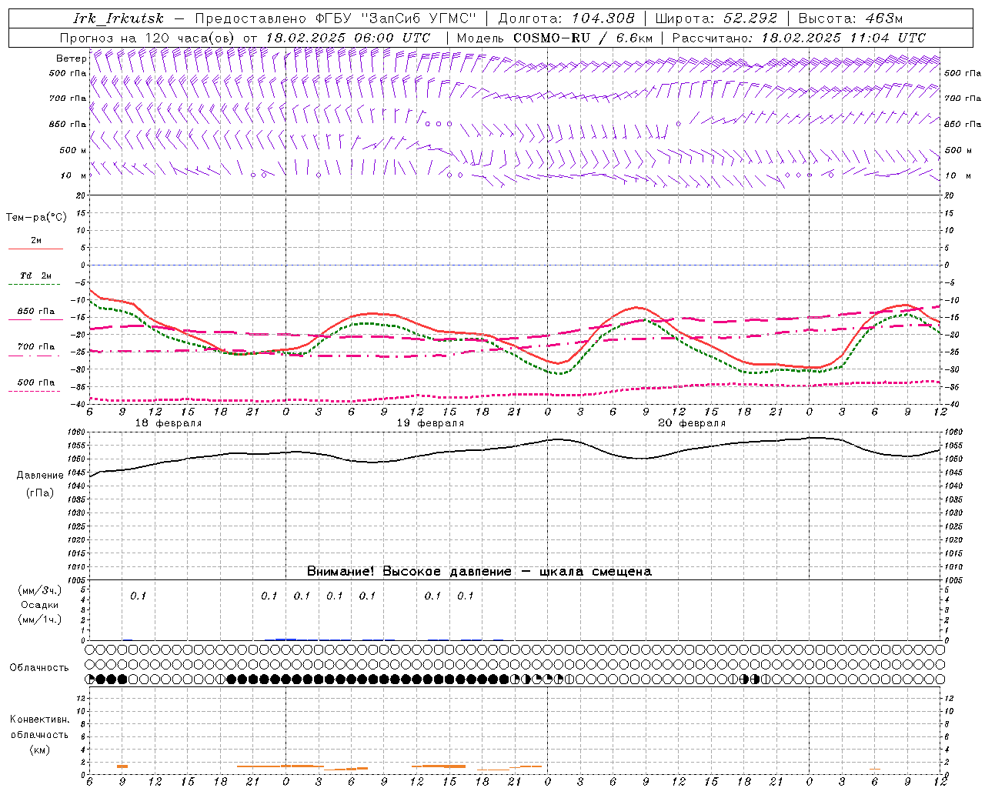The width and height of the screenshot is (985, 788).
Task: Click the "Тем-ра(°C)" temperature panel label
Action: pyautogui.click(x=36, y=218)
